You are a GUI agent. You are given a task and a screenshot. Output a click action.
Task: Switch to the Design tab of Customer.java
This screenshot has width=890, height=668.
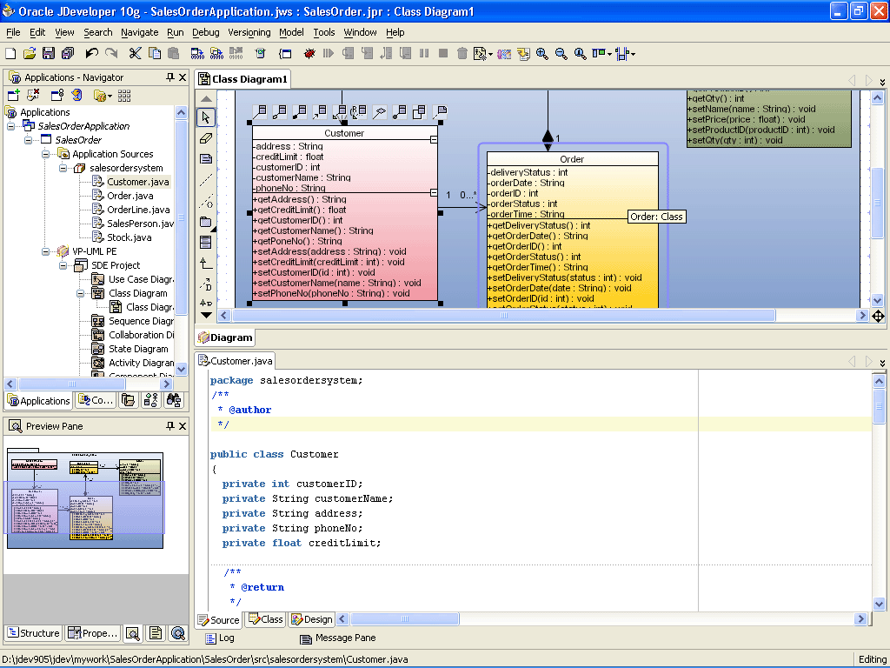coord(311,619)
